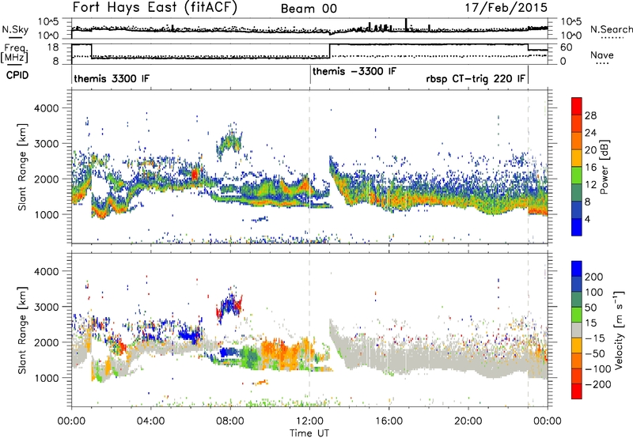The height and width of the screenshot is (438, 633).
Task: Click the '4000' tick of the power panel
Action: (x=47, y=108)
